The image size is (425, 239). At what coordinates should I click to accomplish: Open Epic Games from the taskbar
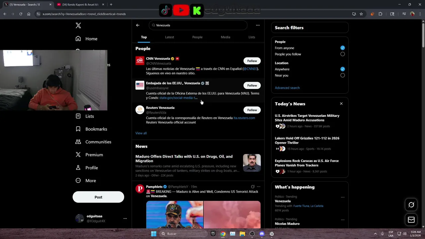click(213, 234)
